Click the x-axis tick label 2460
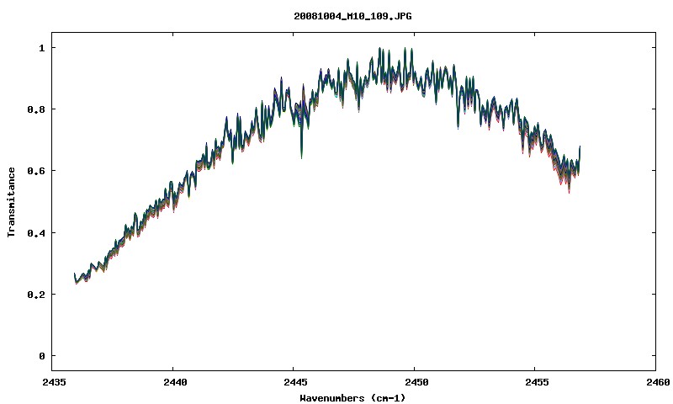 pos(658,382)
